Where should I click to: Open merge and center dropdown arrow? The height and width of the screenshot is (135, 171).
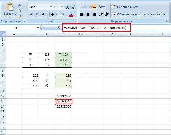pos(167,14)
